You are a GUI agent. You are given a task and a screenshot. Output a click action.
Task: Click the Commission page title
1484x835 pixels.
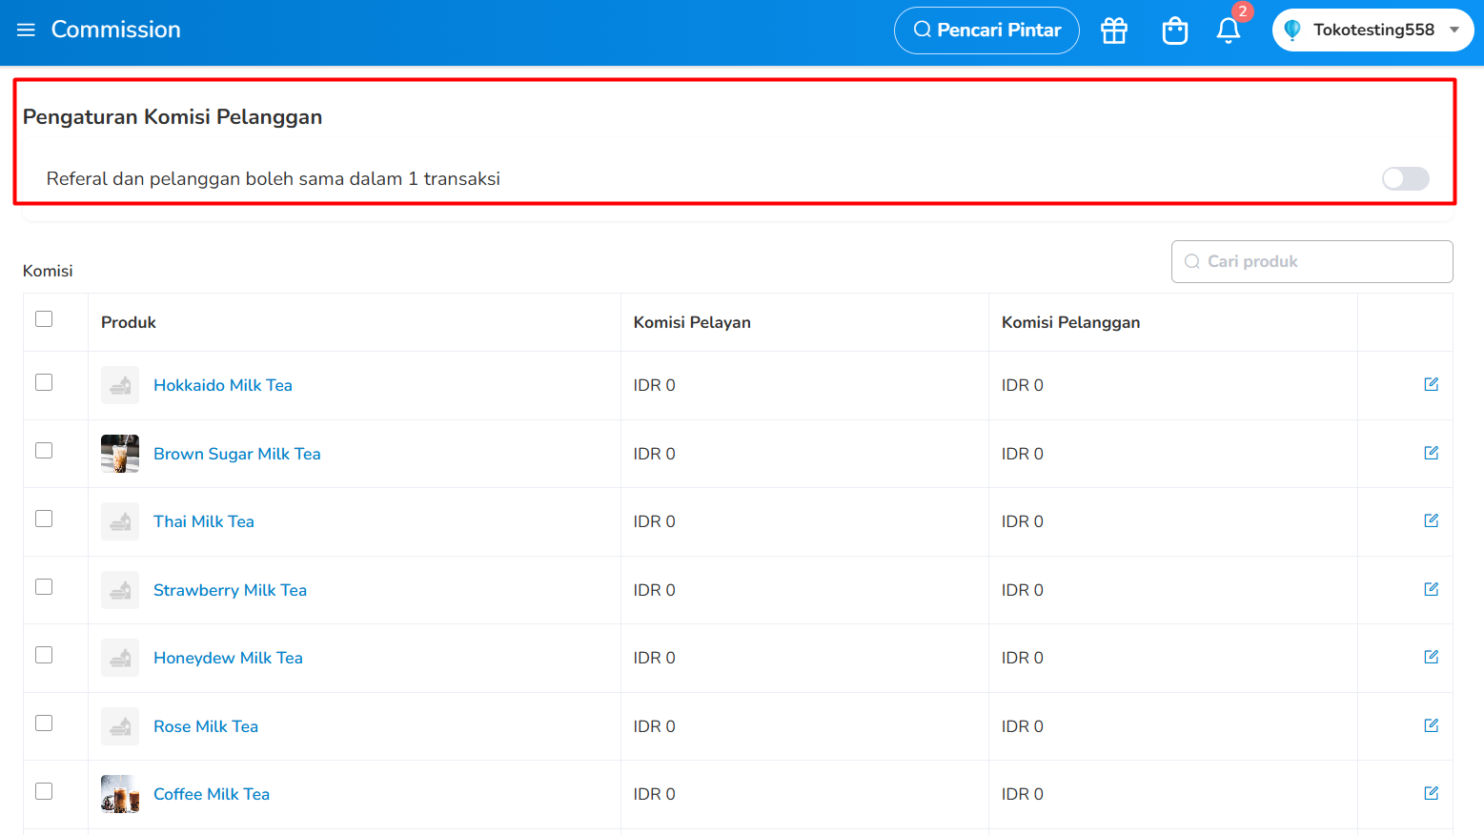tap(116, 30)
